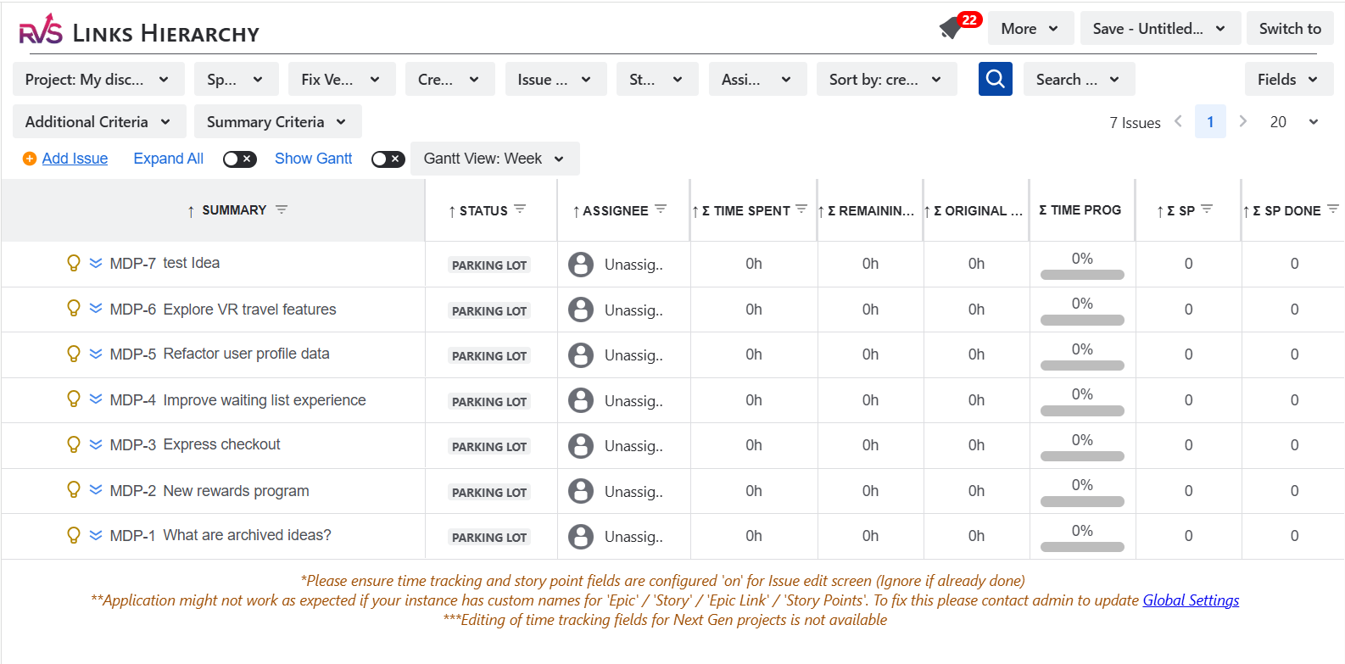Click the lightbulb idea icon for MDP-7

point(74,263)
